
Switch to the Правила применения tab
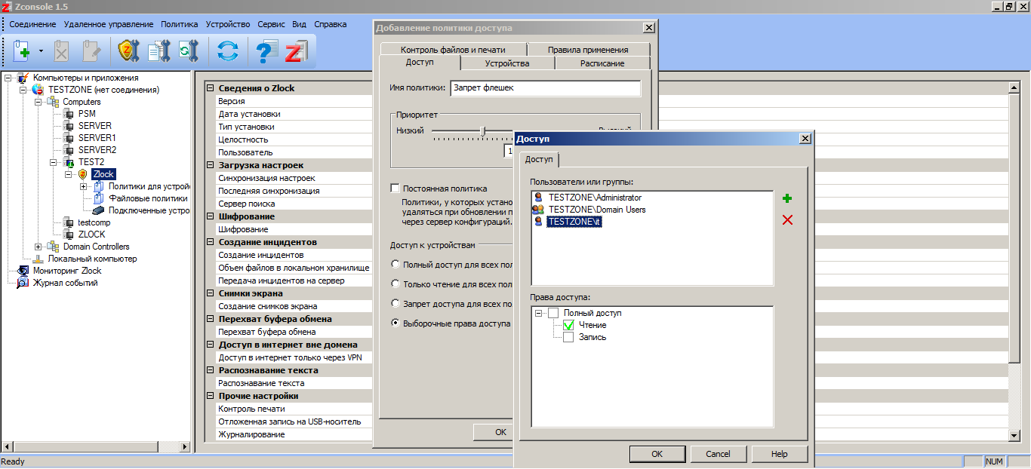[588, 50]
